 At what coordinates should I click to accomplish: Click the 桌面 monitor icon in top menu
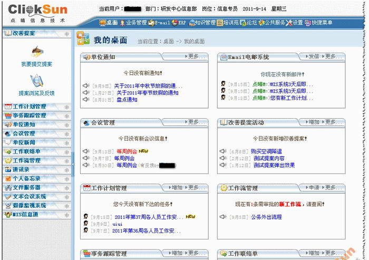click(x=103, y=23)
